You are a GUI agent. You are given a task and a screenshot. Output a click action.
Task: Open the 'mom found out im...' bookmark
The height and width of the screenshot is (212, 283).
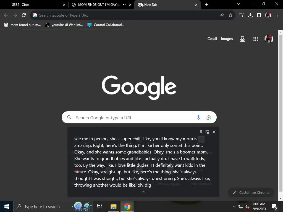(22, 25)
